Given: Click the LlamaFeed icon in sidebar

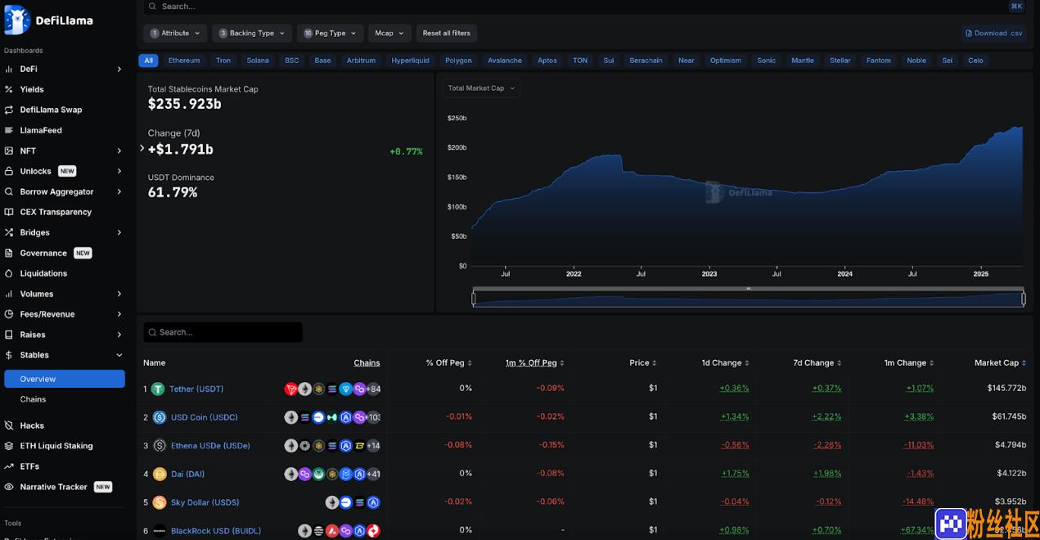Looking at the screenshot, I should (x=9, y=130).
